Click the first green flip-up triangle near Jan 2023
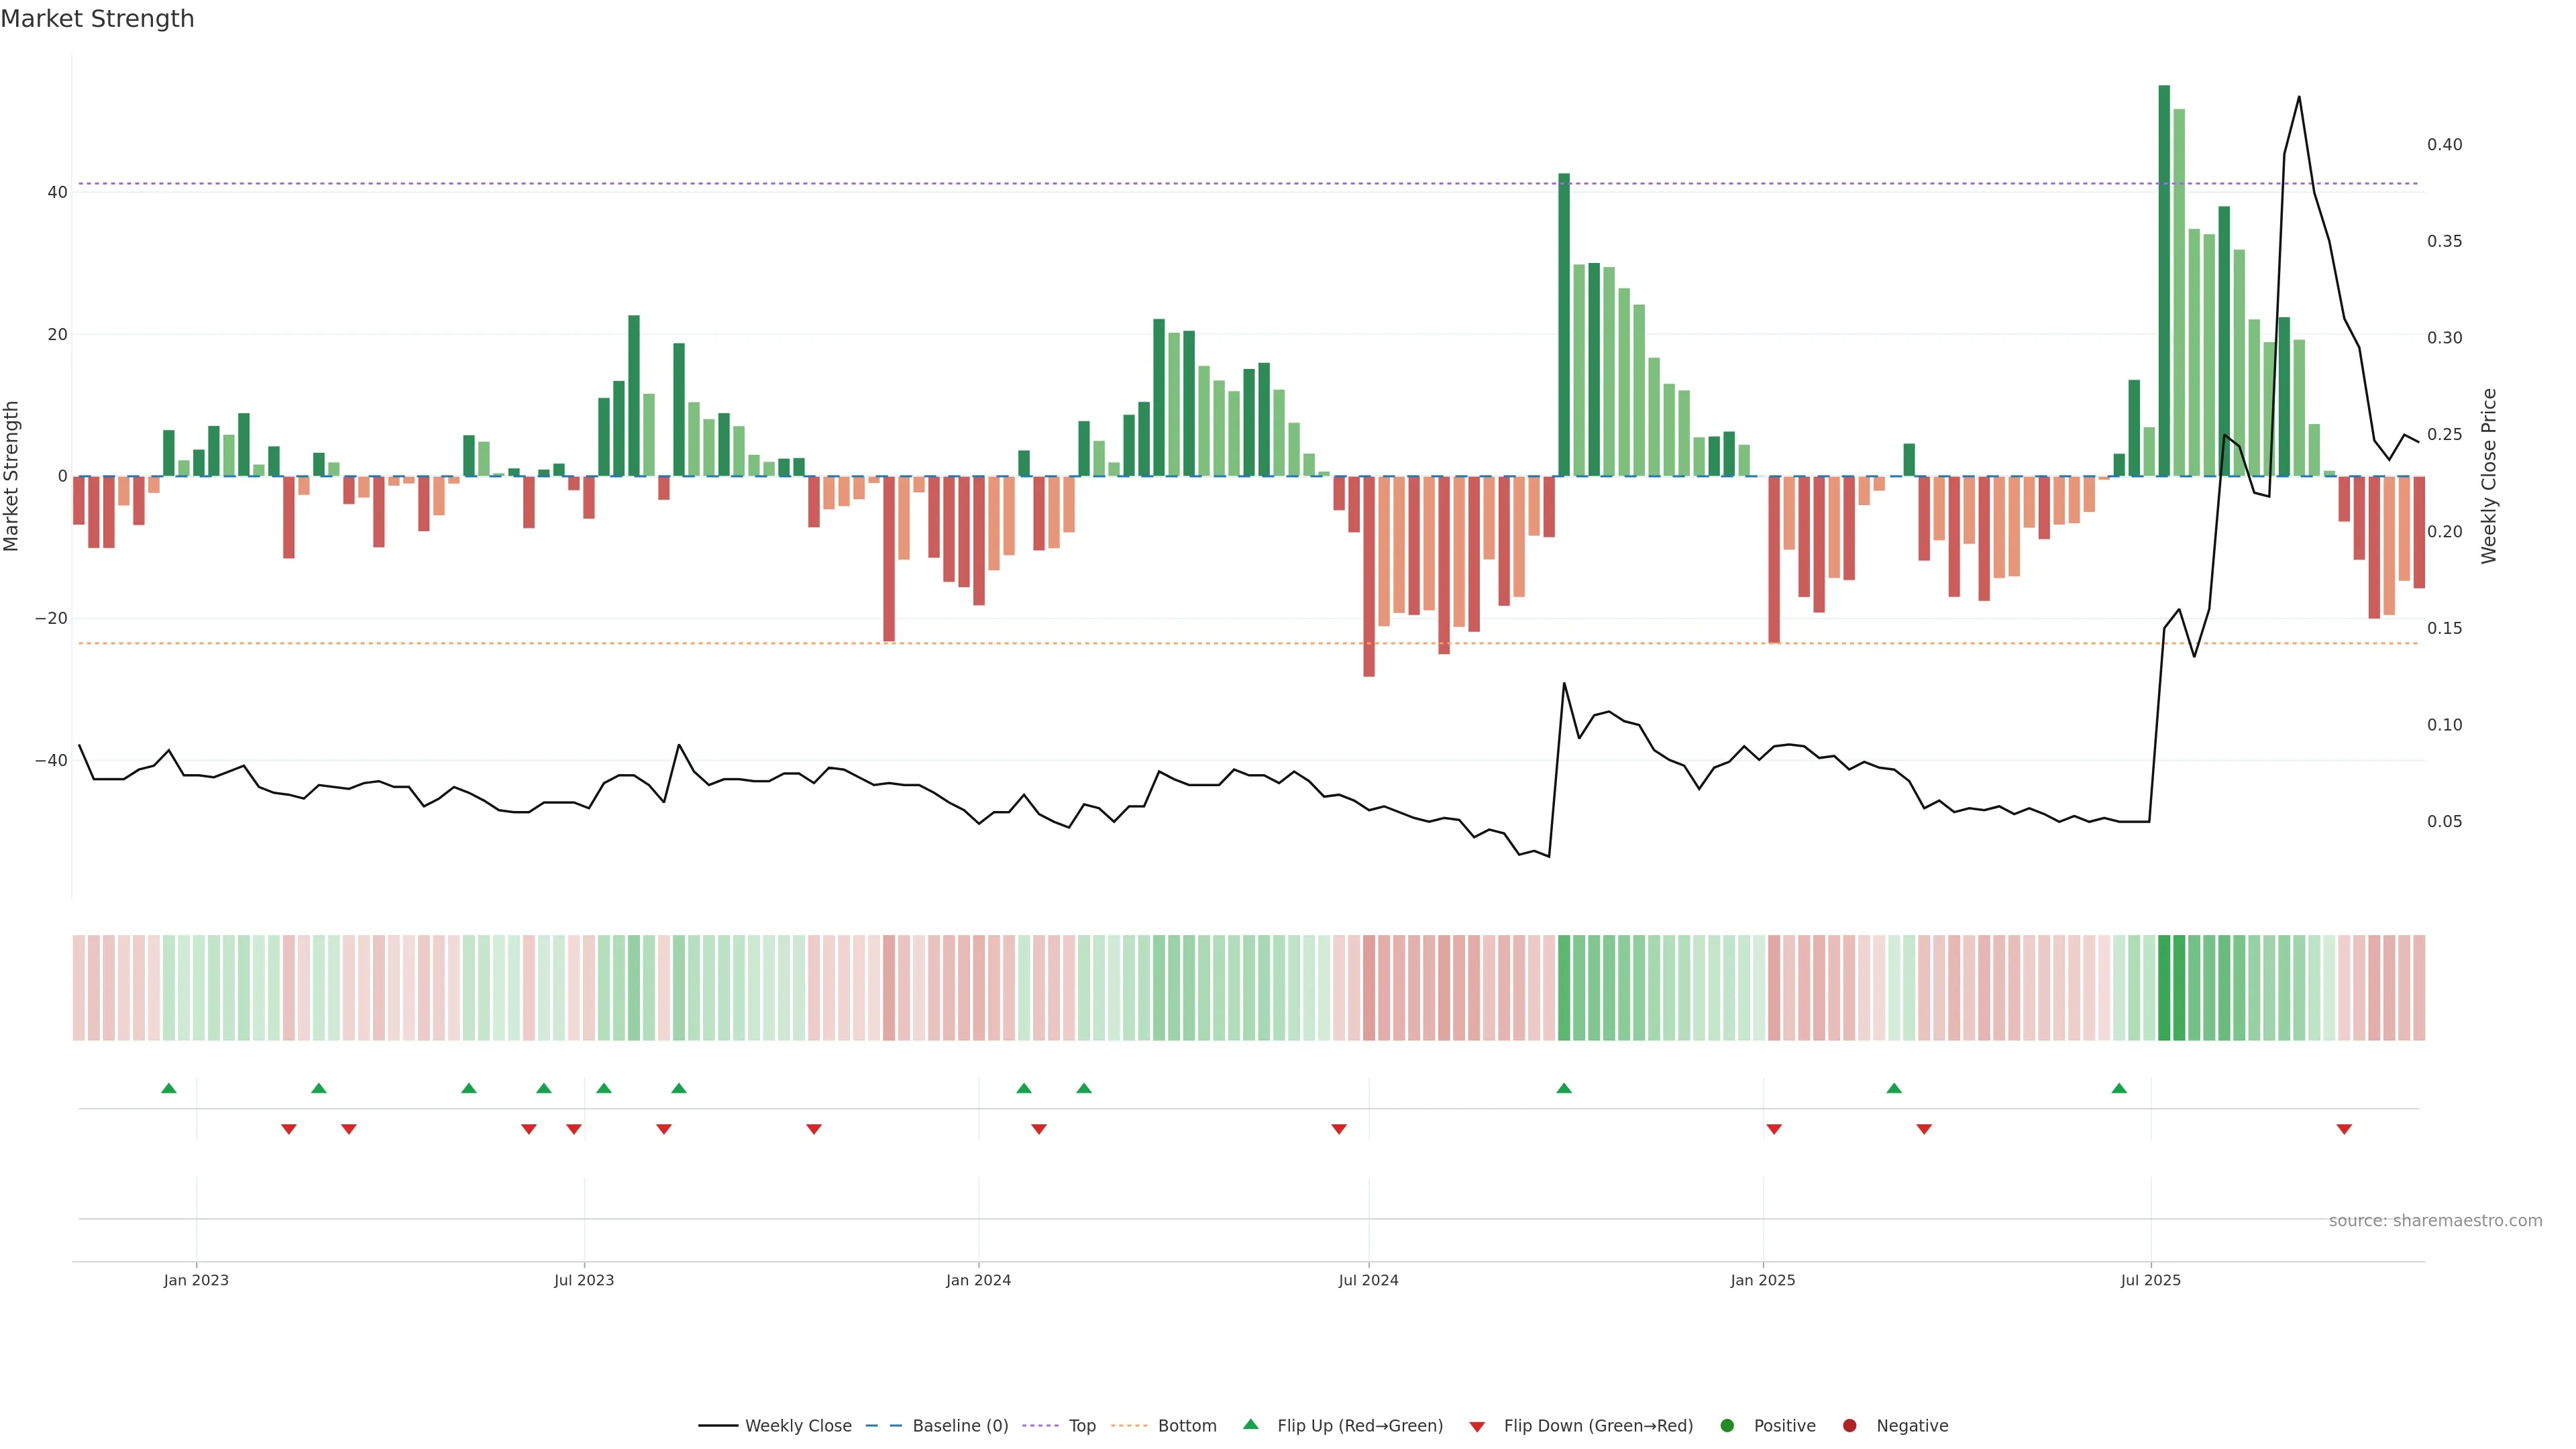 (x=169, y=1088)
